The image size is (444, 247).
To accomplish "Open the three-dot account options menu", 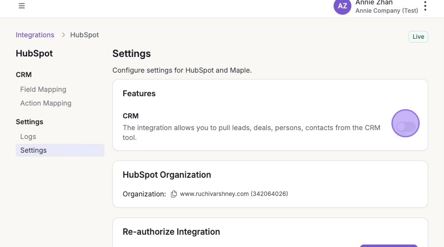I will pyautogui.click(x=425, y=6).
